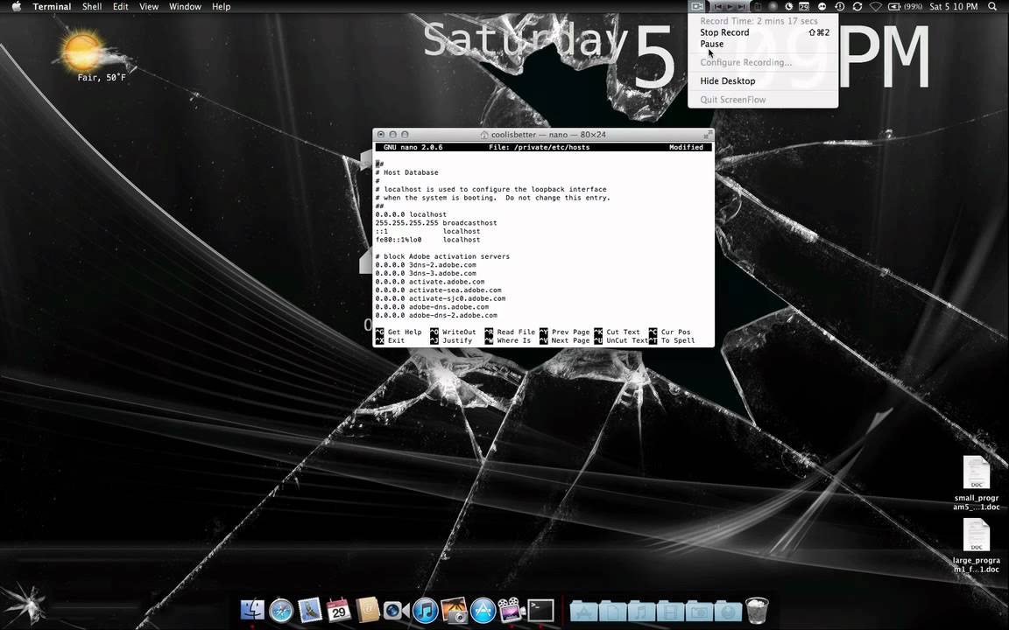Viewport: 1009px width, 630px height.
Task: Open Address Book in the Dock
Action: (x=368, y=610)
